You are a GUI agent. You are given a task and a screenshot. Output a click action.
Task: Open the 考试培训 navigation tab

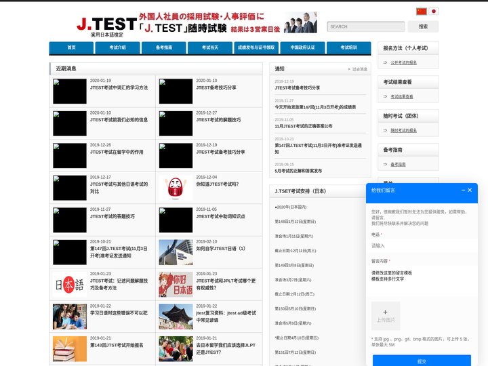pos(349,47)
